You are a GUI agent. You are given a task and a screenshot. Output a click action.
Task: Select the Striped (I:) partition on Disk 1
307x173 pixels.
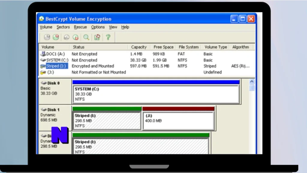tap(107, 121)
